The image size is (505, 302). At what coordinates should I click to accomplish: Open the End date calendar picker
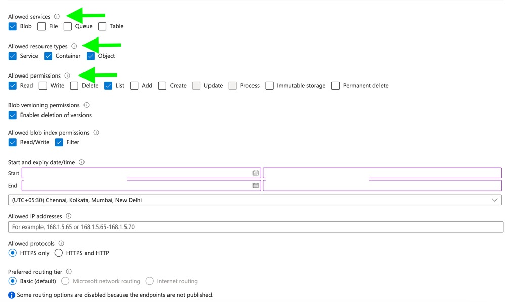[x=256, y=185]
